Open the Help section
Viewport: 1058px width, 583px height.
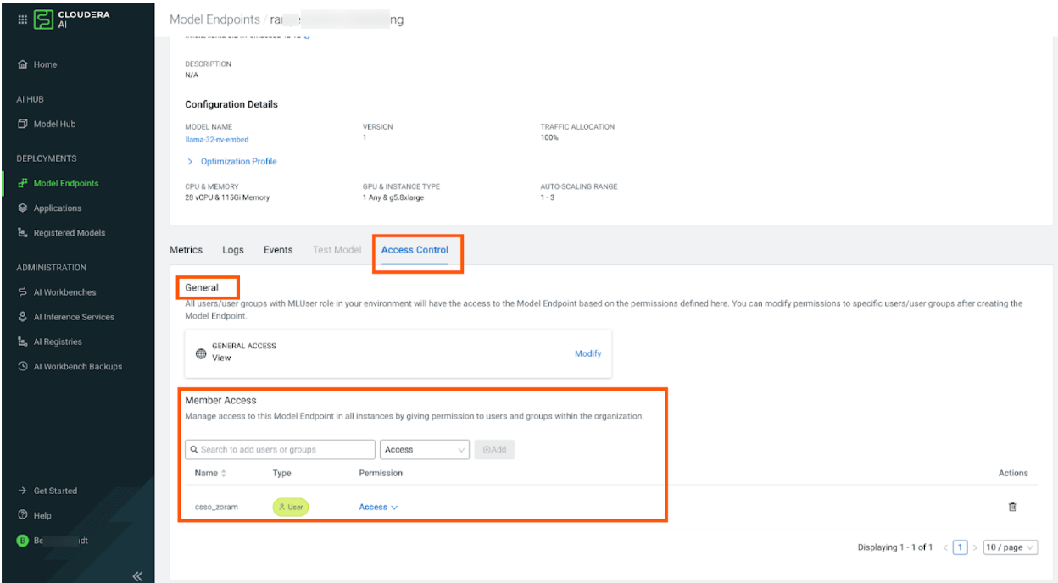(x=42, y=515)
